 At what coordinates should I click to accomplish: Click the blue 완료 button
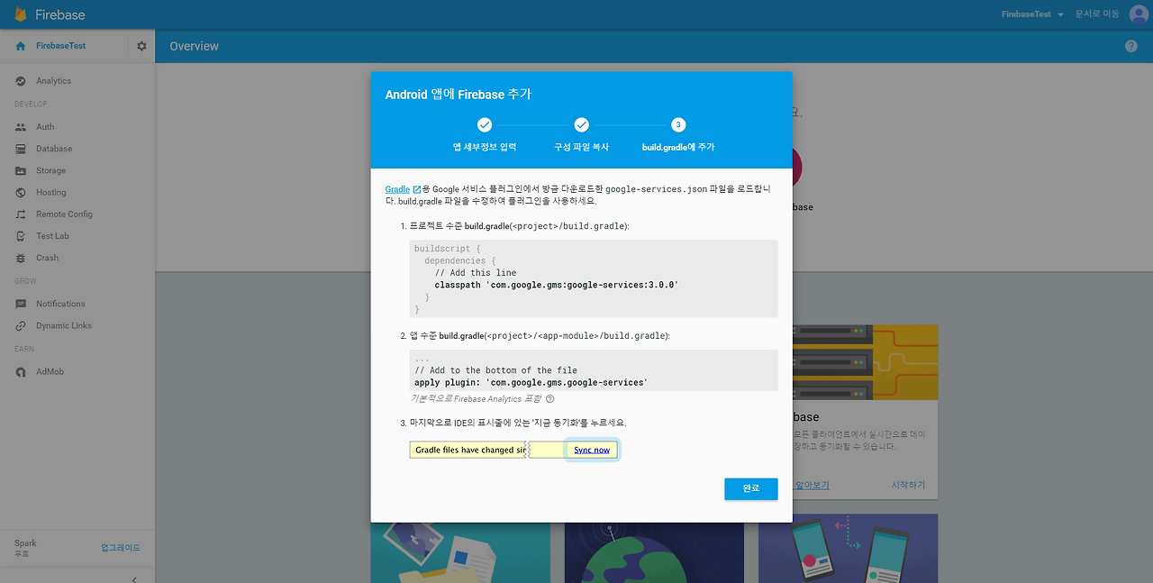pos(750,488)
